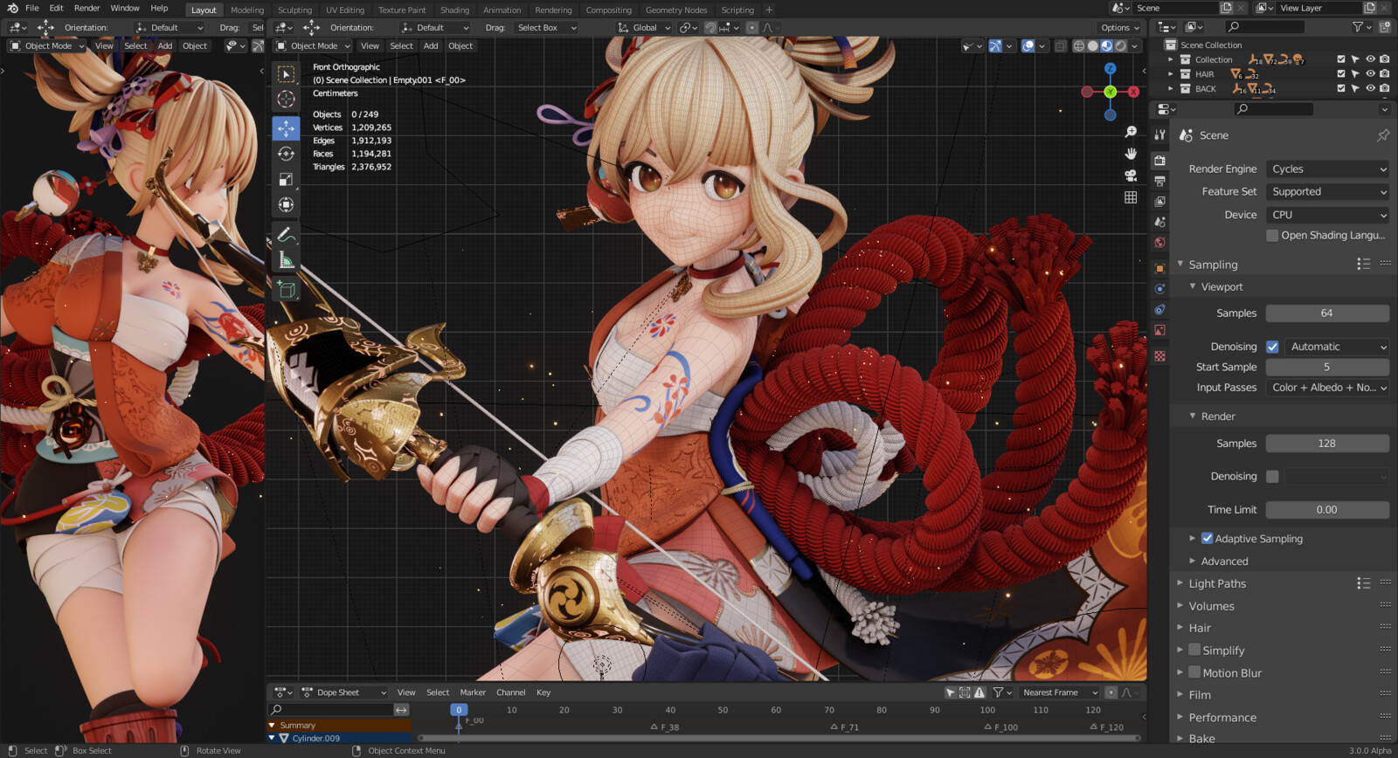Select the Rotate tool
1398x758 pixels.
tap(286, 154)
